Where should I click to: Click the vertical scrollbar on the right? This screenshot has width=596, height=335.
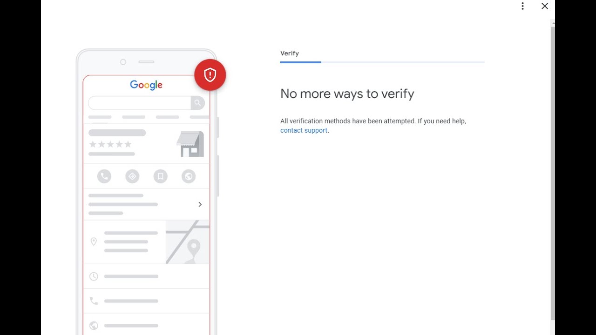coord(553,173)
